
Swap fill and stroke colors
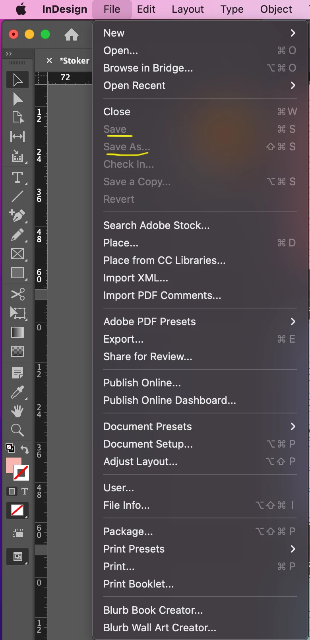point(25,450)
